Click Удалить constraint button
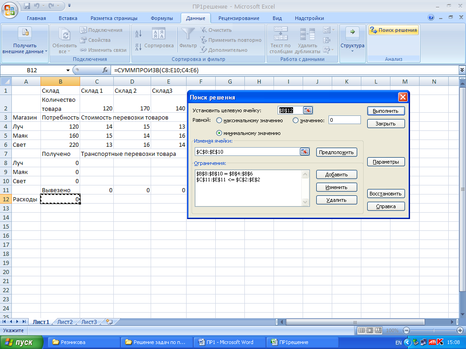The height and width of the screenshot is (349, 466). click(x=336, y=200)
